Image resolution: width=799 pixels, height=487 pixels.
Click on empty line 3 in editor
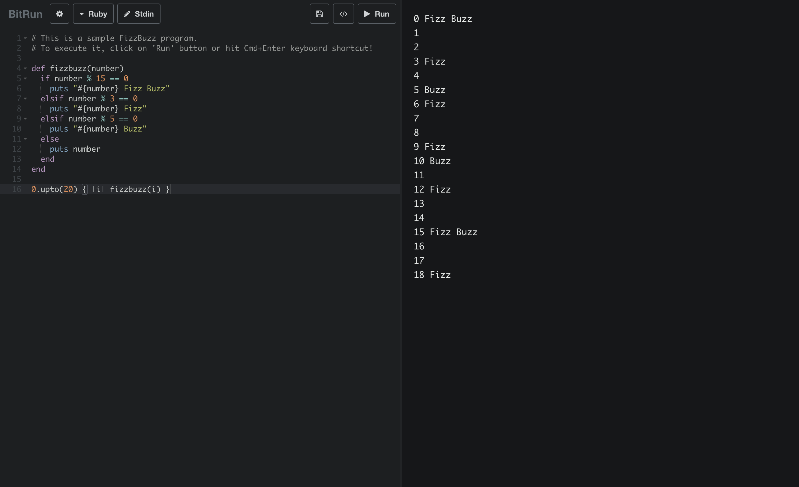point(130,58)
